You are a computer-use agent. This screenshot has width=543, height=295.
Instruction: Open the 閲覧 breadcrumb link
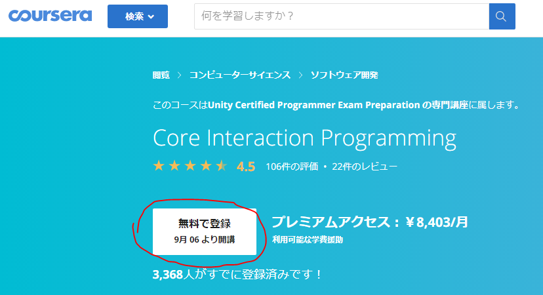[x=161, y=75]
